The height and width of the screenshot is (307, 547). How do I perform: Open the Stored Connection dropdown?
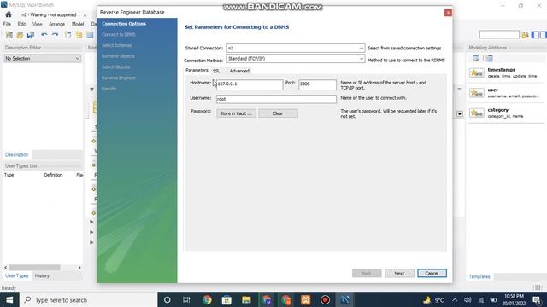click(296, 48)
